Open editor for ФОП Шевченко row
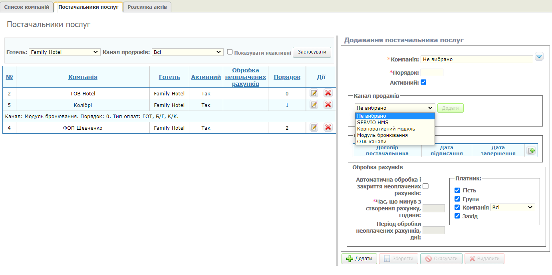The height and width of the screenshot is (275, 552). click(314, 128)
